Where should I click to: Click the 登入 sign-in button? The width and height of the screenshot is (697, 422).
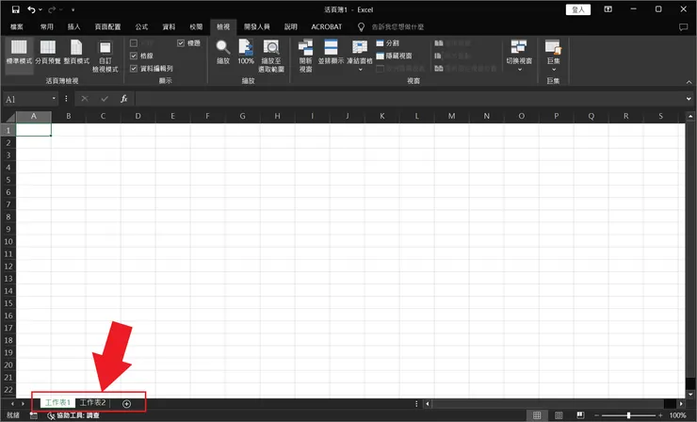(578, 9)
